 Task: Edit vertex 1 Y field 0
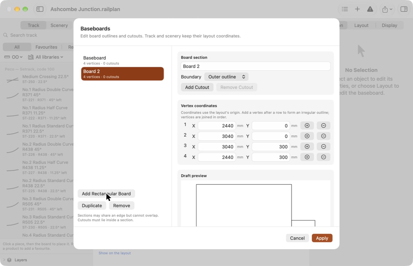tap(271, 126)
